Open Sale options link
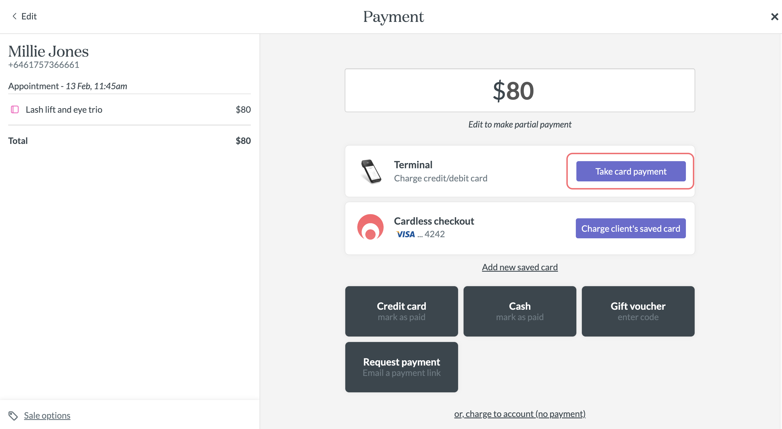Image resolution: width=782 pixels, height=429 pixels. (47, 415)
